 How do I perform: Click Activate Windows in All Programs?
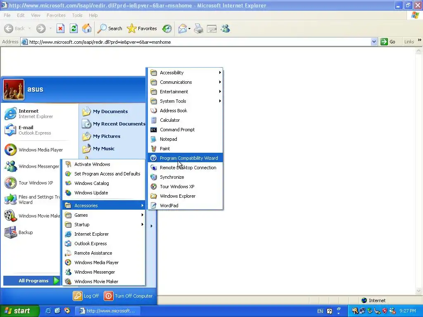[104, 164]
